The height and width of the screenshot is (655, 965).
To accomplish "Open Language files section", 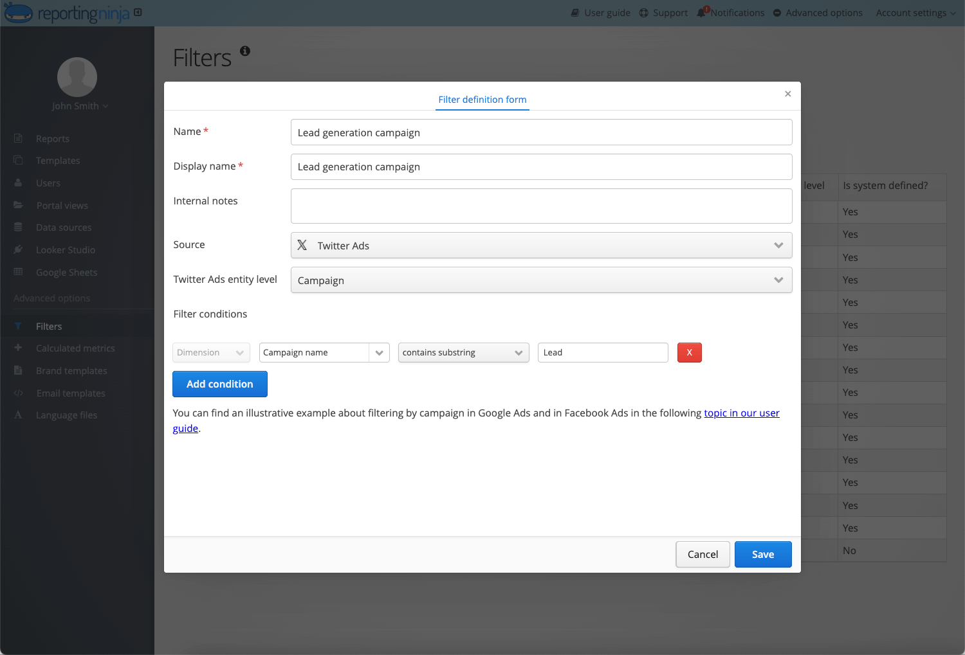I will tap(65, 415).
